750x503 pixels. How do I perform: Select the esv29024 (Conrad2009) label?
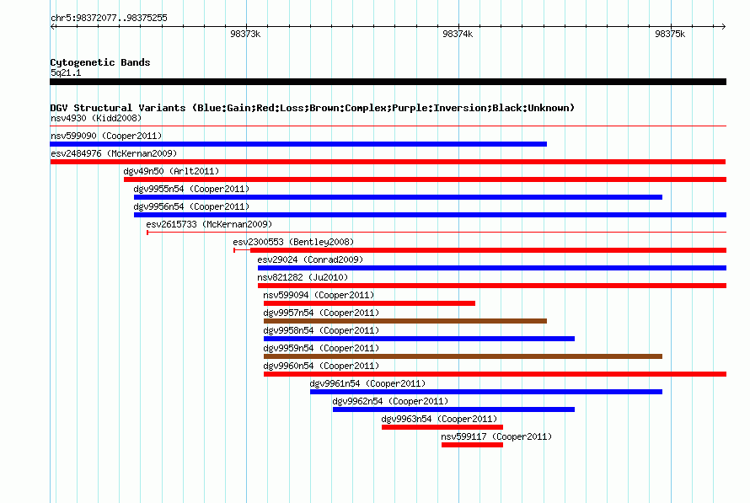[310, 260]
